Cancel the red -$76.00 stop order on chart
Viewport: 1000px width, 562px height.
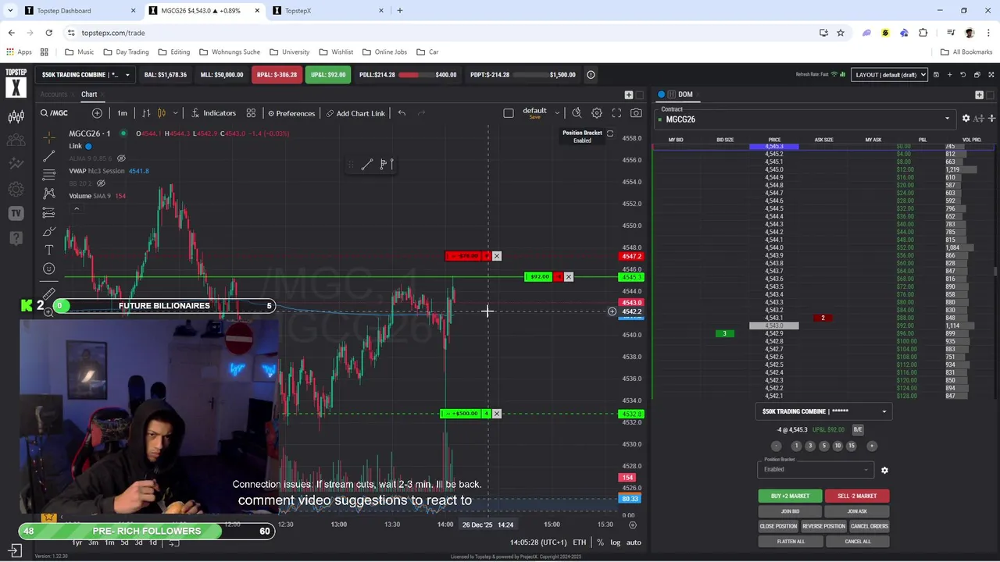pos(497,256)
